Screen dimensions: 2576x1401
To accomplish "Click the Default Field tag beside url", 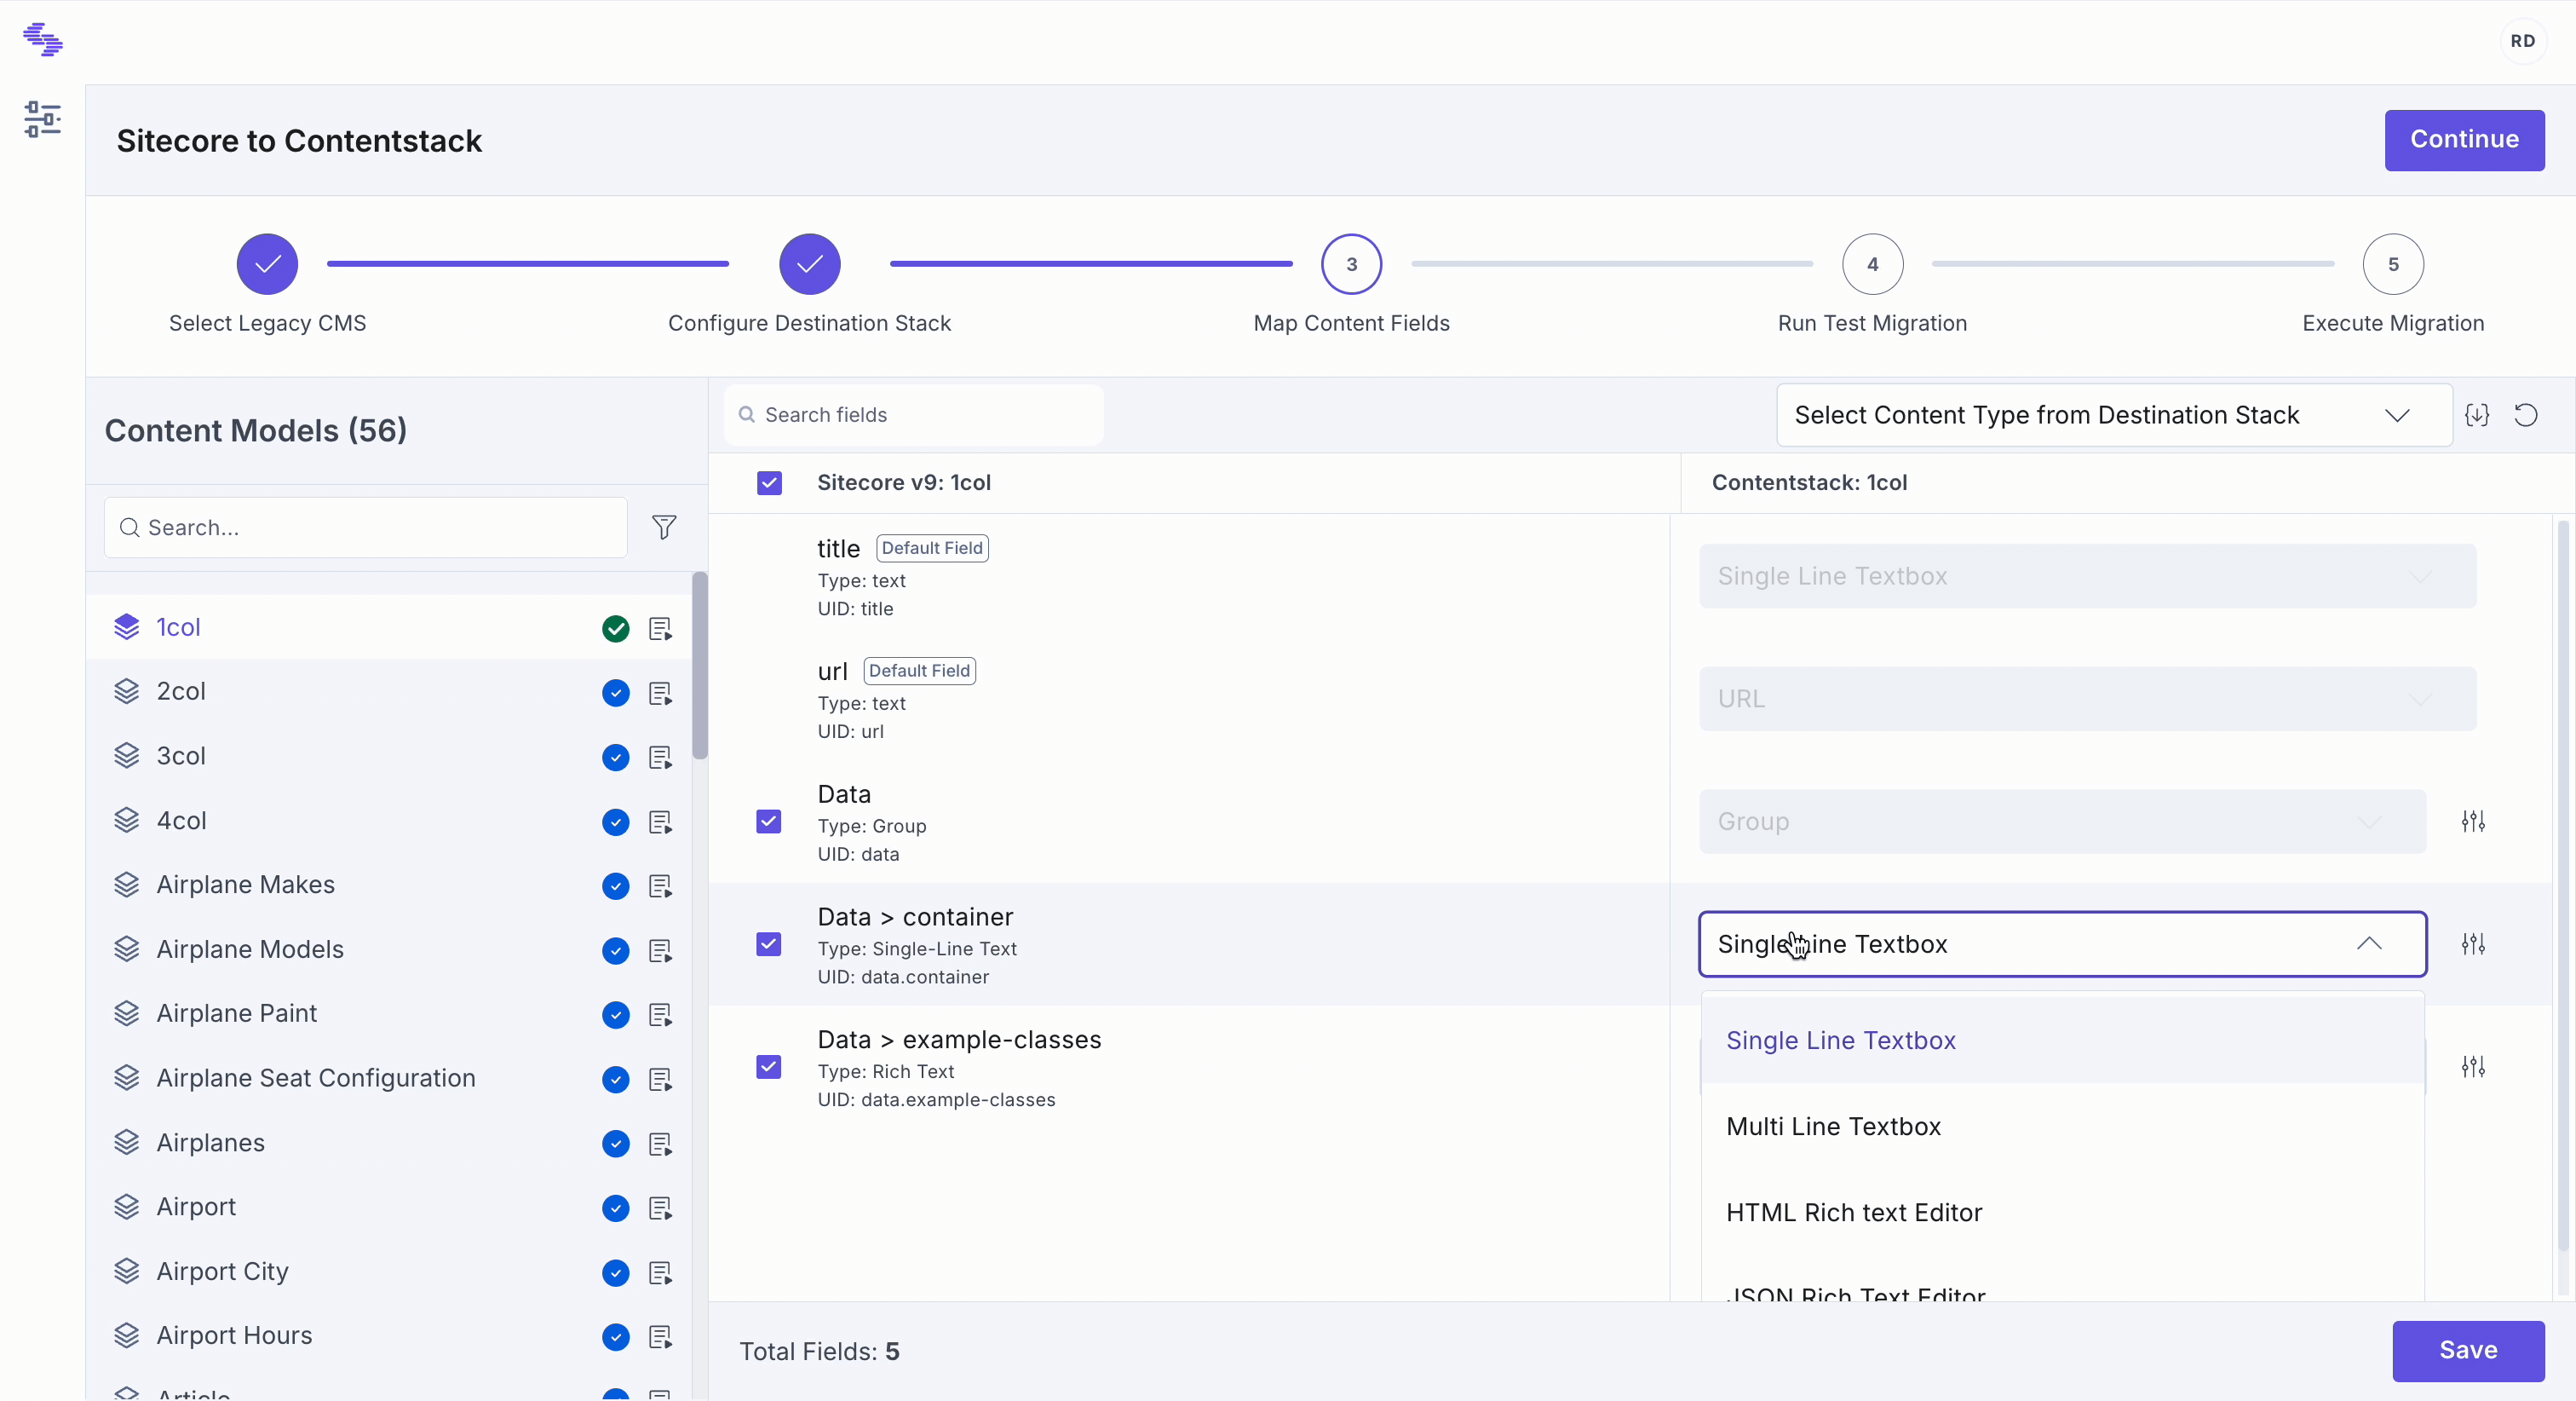I will 919,671.
